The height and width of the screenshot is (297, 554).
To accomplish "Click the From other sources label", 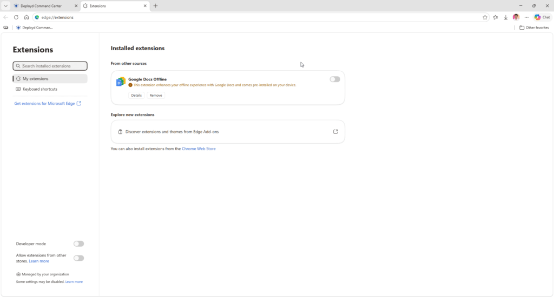I will [x=129, y=64].
